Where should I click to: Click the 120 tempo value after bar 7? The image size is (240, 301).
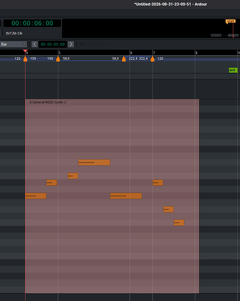tap(160, 58)
